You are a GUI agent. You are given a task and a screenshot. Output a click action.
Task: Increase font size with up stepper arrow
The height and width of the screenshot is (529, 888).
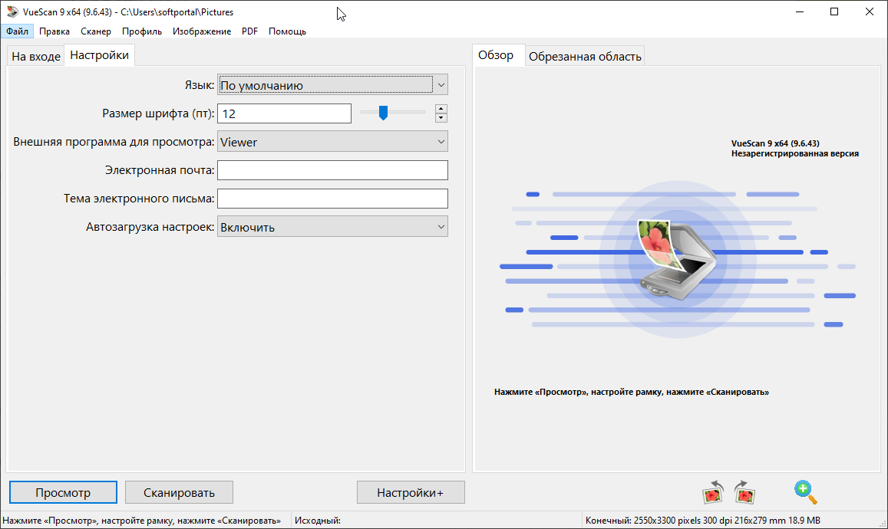pyautogui.click(x=441, y=109)
